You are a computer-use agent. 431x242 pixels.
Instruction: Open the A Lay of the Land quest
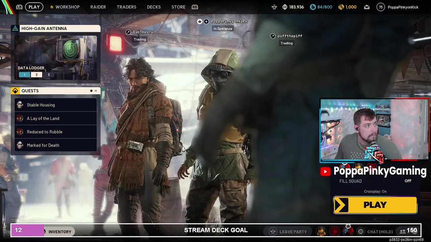click(x=56, y=118)
